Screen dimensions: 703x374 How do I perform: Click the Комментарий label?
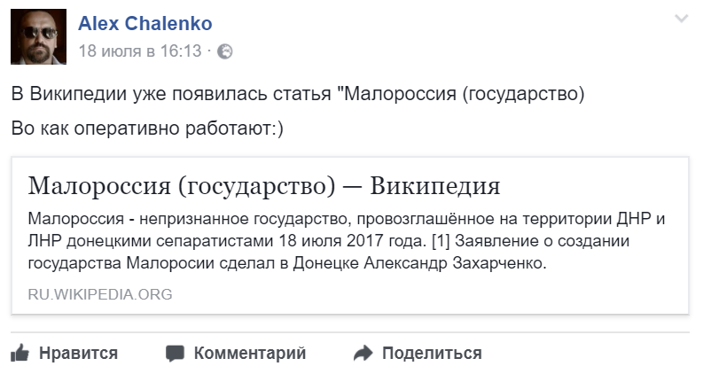(250, 354)
